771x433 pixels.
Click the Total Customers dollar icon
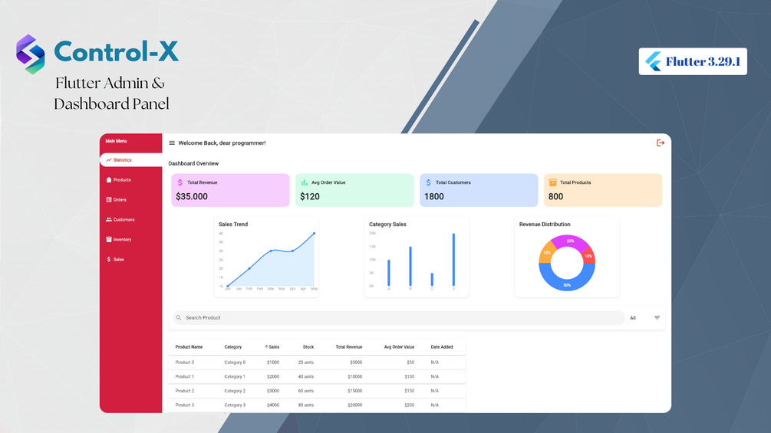pyautogui.click(x=428, y=182)
